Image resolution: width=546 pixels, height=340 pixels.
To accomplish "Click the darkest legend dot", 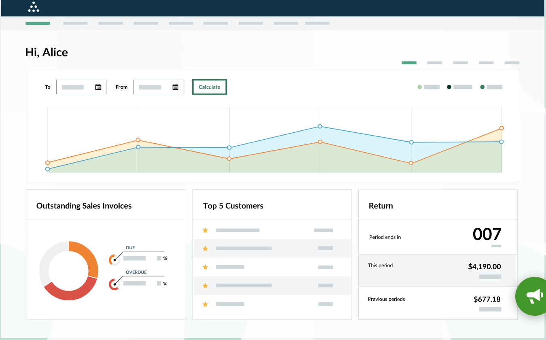I will tap(449, 87).
